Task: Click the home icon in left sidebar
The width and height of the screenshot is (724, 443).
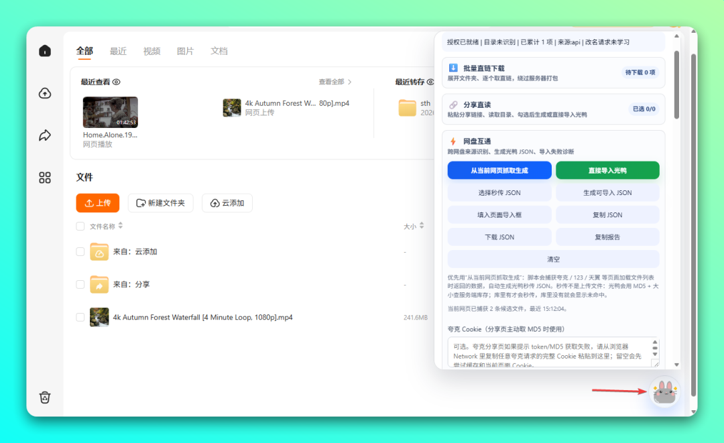Action: tap(45, 51)
